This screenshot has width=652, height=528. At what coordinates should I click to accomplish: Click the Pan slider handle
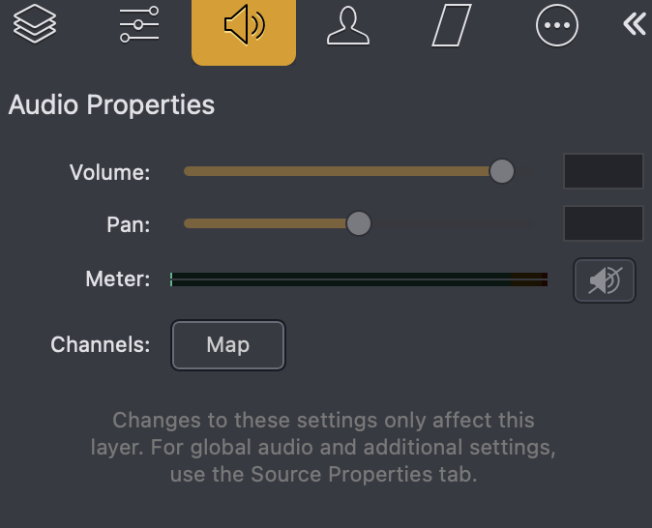pyautogui.click(x=358, y=223)
